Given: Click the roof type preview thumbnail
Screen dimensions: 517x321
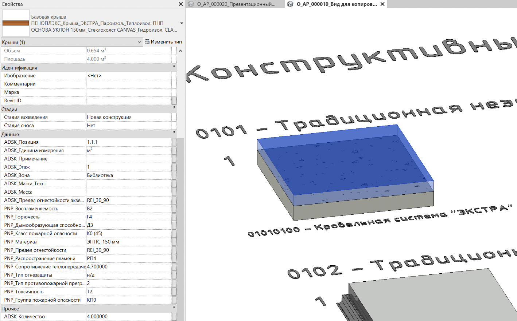Looking at the screenshot, I should [x=16, y=23].
